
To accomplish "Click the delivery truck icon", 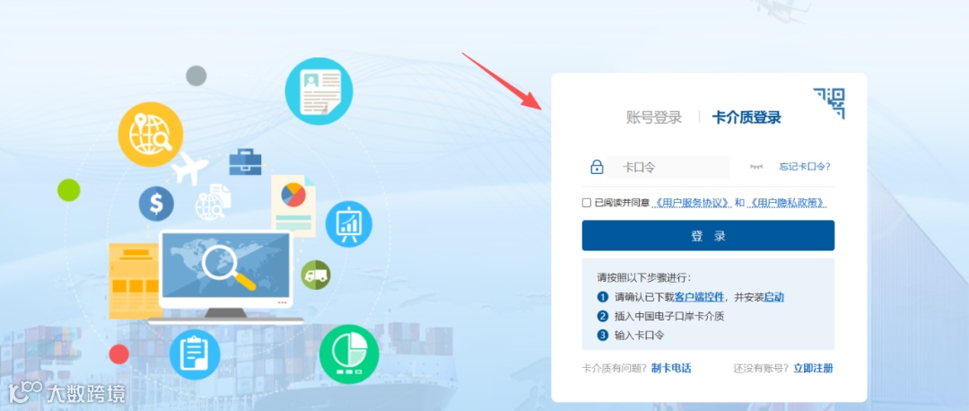I will [x=316, y=275].
